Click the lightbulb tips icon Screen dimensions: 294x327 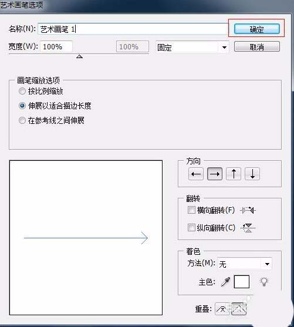point(263,282)
